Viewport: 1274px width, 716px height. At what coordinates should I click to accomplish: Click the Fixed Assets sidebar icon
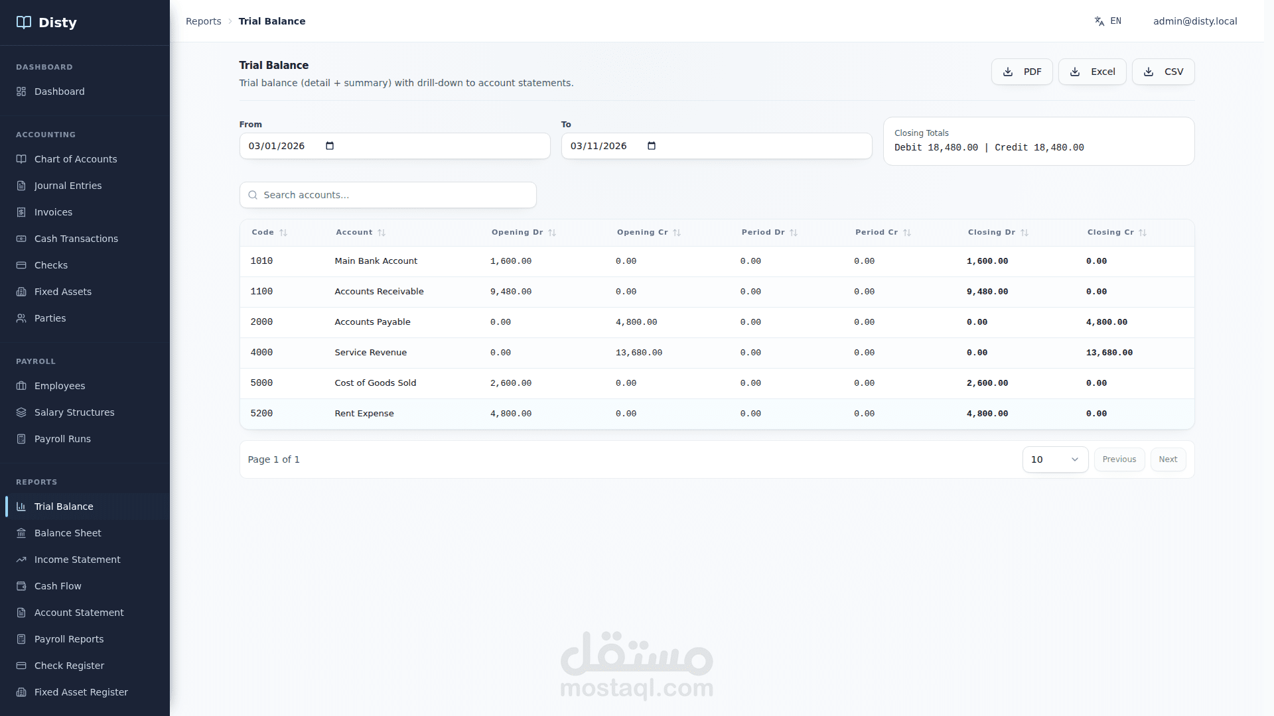21,292
